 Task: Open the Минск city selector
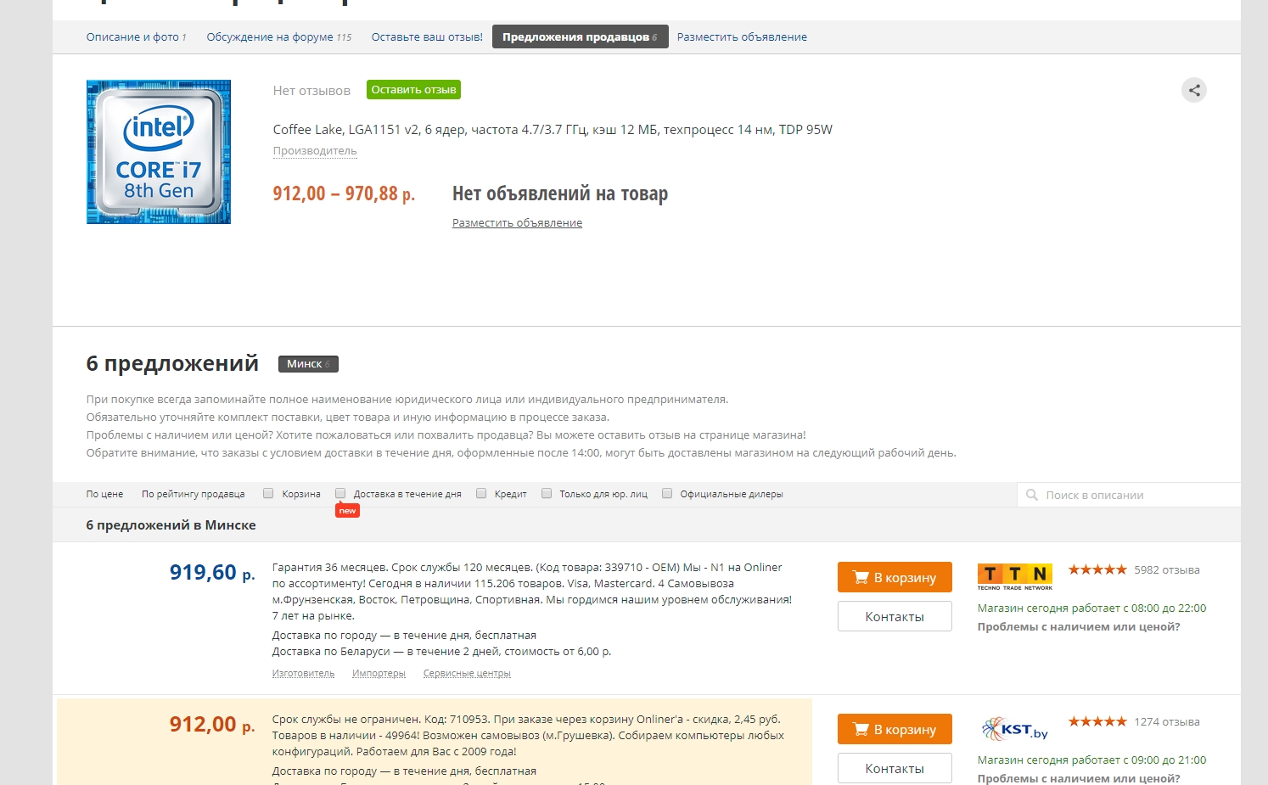point(308,364)
